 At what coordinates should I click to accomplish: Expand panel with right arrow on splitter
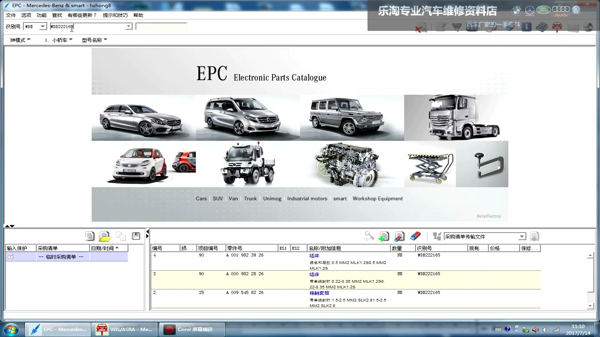point(147,236)
